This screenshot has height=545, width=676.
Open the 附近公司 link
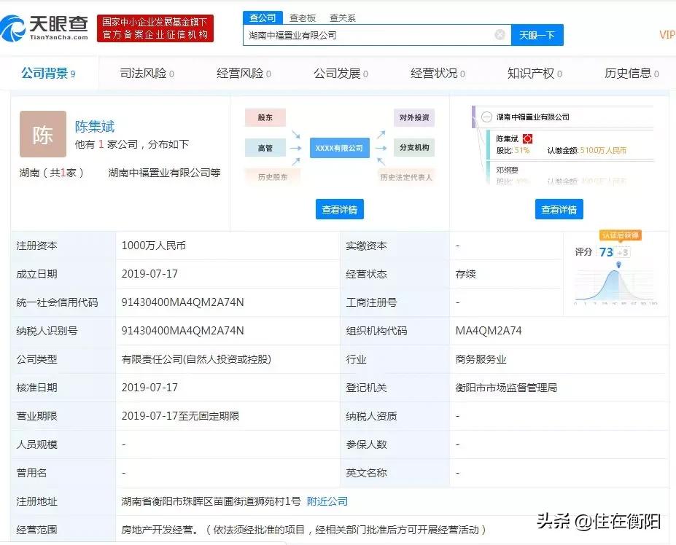pos(327,501)
